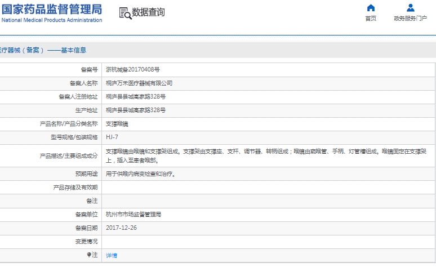Click the 备案人名称 row label
This screenshot has width=436, height=267.
click(x=84, y=83)
